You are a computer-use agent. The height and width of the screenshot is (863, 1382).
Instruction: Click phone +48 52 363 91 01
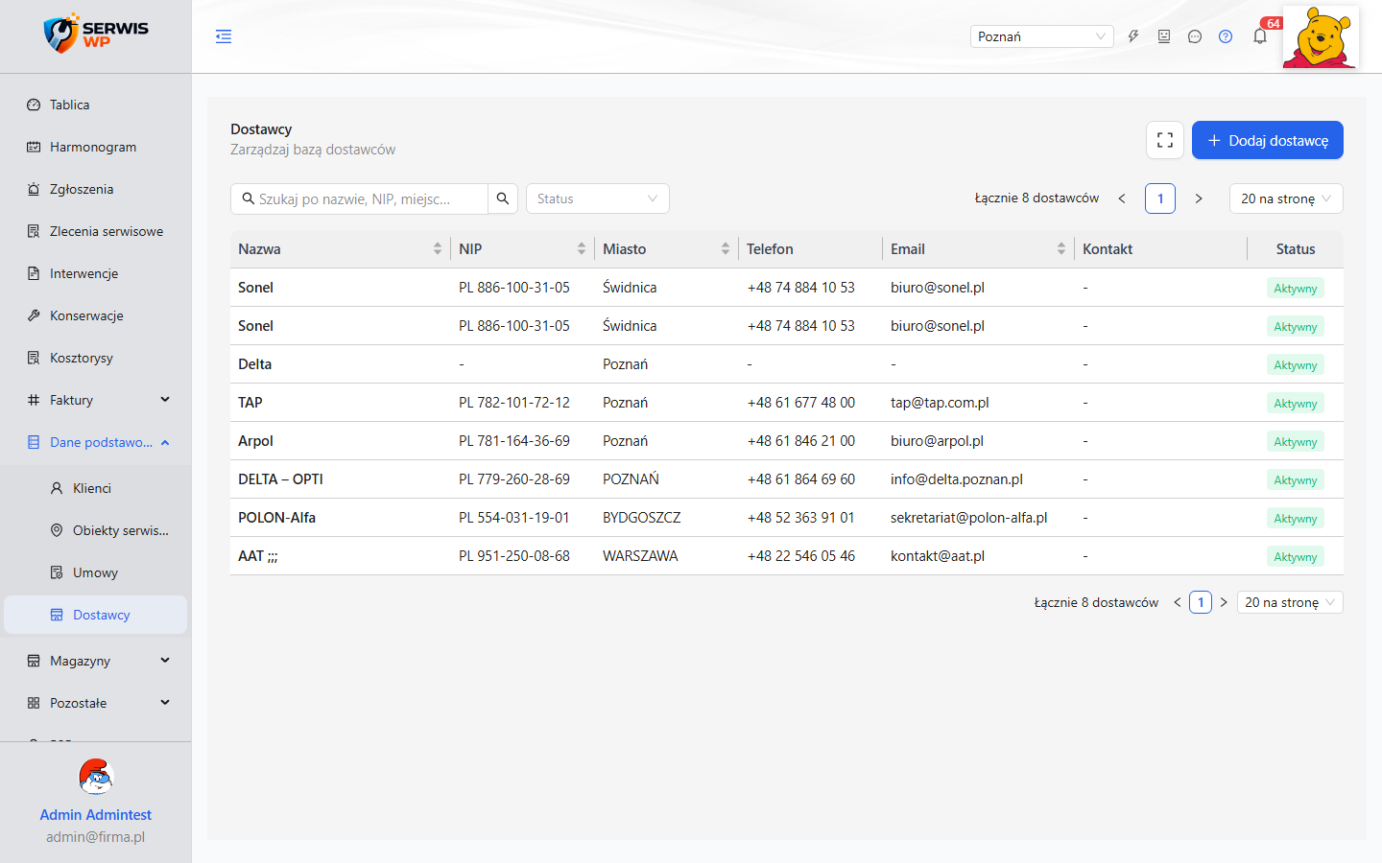click(801, 518)
